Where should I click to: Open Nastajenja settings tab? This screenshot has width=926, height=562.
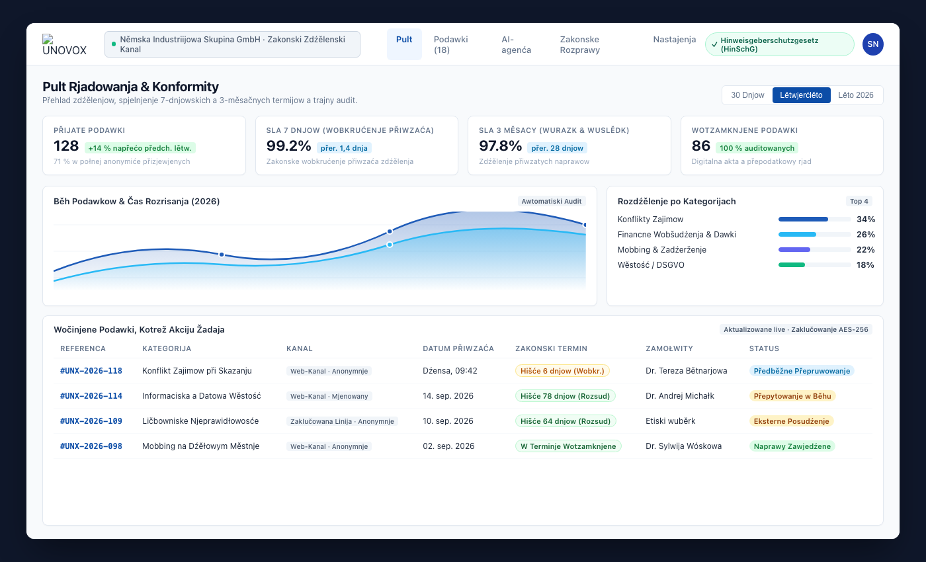click(674, 40)
